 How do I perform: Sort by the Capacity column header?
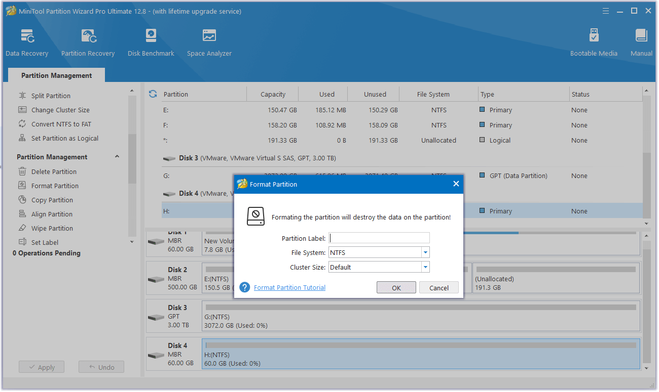pos(273,94)
